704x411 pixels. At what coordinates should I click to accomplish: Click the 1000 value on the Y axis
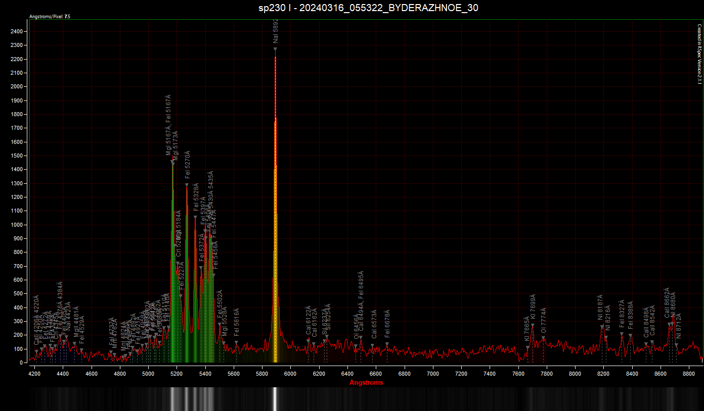(x=16, y=225)
